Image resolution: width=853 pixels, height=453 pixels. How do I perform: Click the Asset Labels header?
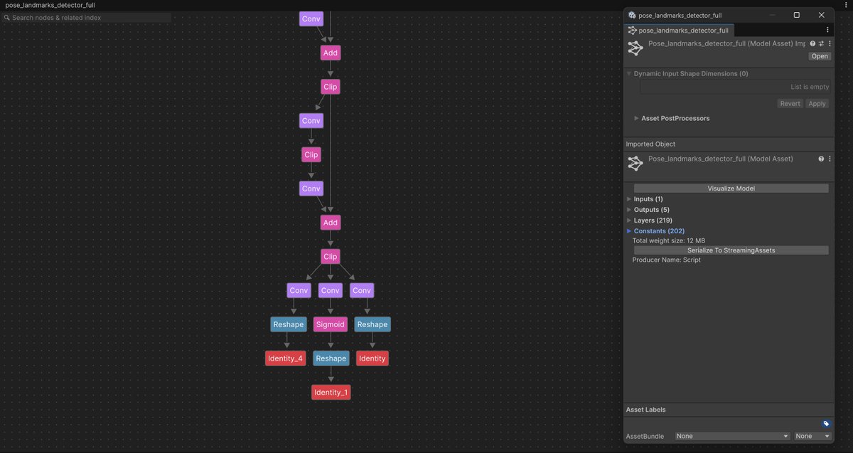point(645,410)
